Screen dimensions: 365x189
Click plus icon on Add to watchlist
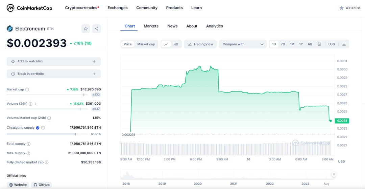tap(94, 61)
